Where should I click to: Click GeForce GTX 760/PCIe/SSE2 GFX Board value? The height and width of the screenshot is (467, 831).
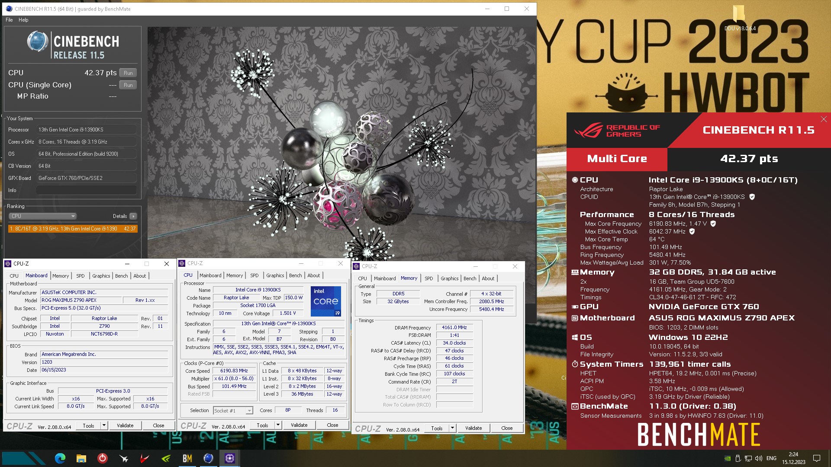coord(87,178)
